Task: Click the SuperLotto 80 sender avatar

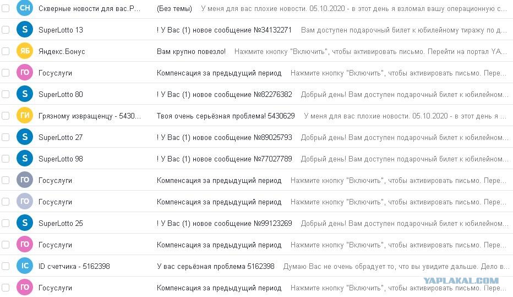Action: (25, 94)
